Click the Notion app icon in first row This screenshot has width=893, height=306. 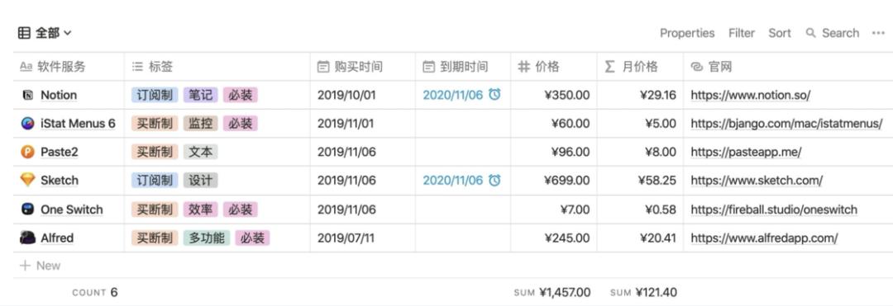tap(27, 96)
